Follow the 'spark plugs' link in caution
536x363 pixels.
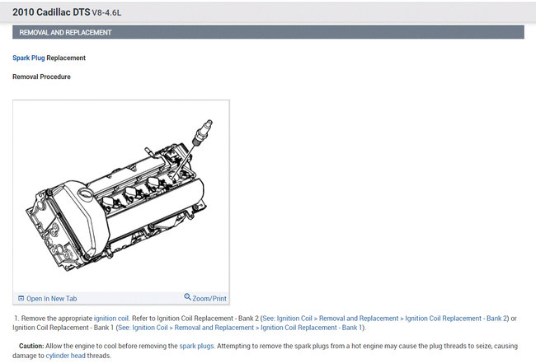click(x=196, y=346)
